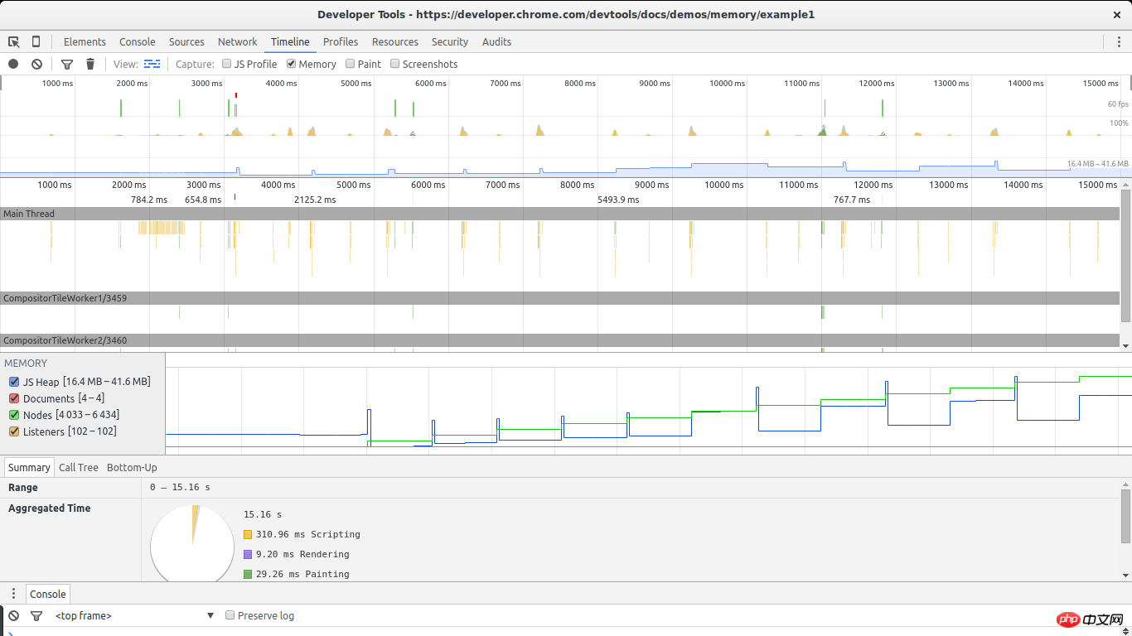This screenshot has height=636, width=1132.
Task: Enable Paint capture option
Action: (x=350, y=64)
